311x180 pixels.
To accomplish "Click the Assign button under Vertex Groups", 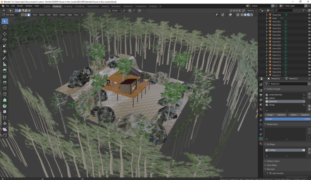I will tap(270, 115).
